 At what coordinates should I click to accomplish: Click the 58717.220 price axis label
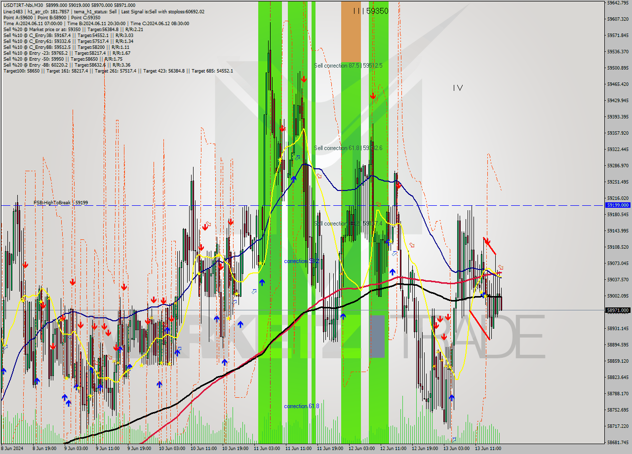tap(618, 426)
